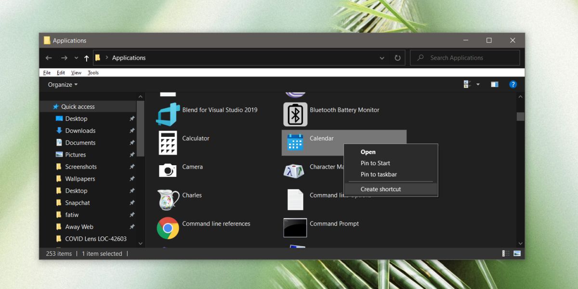Image resolution: width=578 pixels, height=289 pixels.
Task: Expand the address bar history dropdown
Action: (382, 58)
